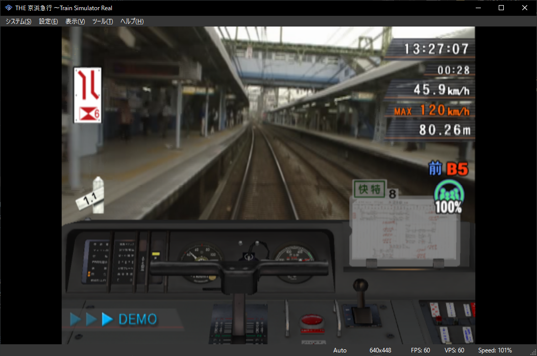Click the 13:27:07 clock readout
The image size is (537, 356).
[436, 49]
